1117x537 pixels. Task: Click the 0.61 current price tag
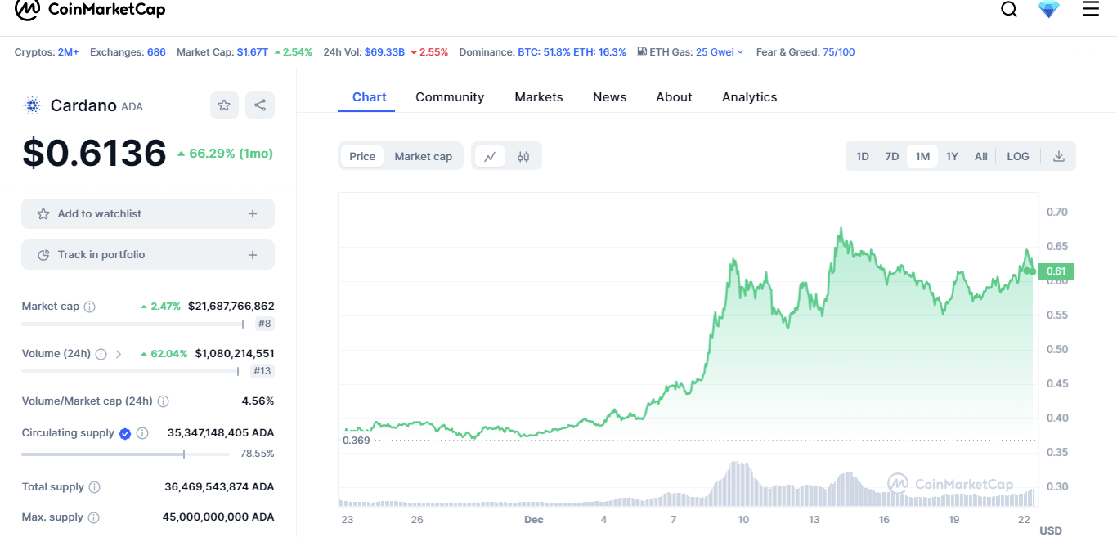[x=1056, y=271]
